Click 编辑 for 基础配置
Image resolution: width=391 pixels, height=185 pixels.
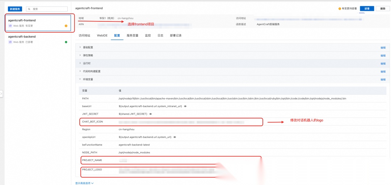[383, 48]
